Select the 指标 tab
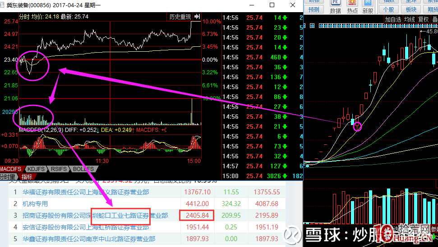Viewport: 438px width, 247px height. tap(27, 177)
